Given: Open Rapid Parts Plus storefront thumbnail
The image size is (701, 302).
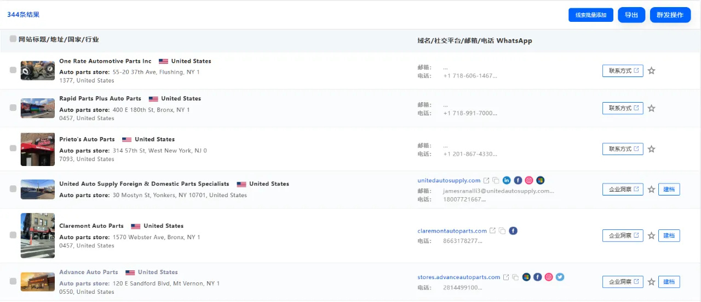Looking at the screenshot, I should (x=38, y=108).
